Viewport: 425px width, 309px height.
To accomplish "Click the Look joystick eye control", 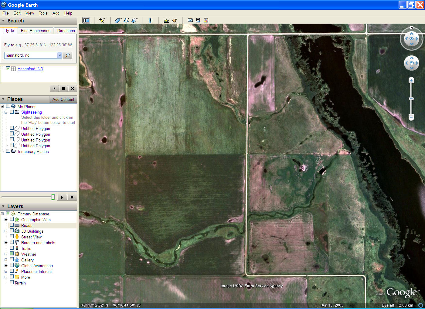I will pyautogui.click(x=412, y=39).
